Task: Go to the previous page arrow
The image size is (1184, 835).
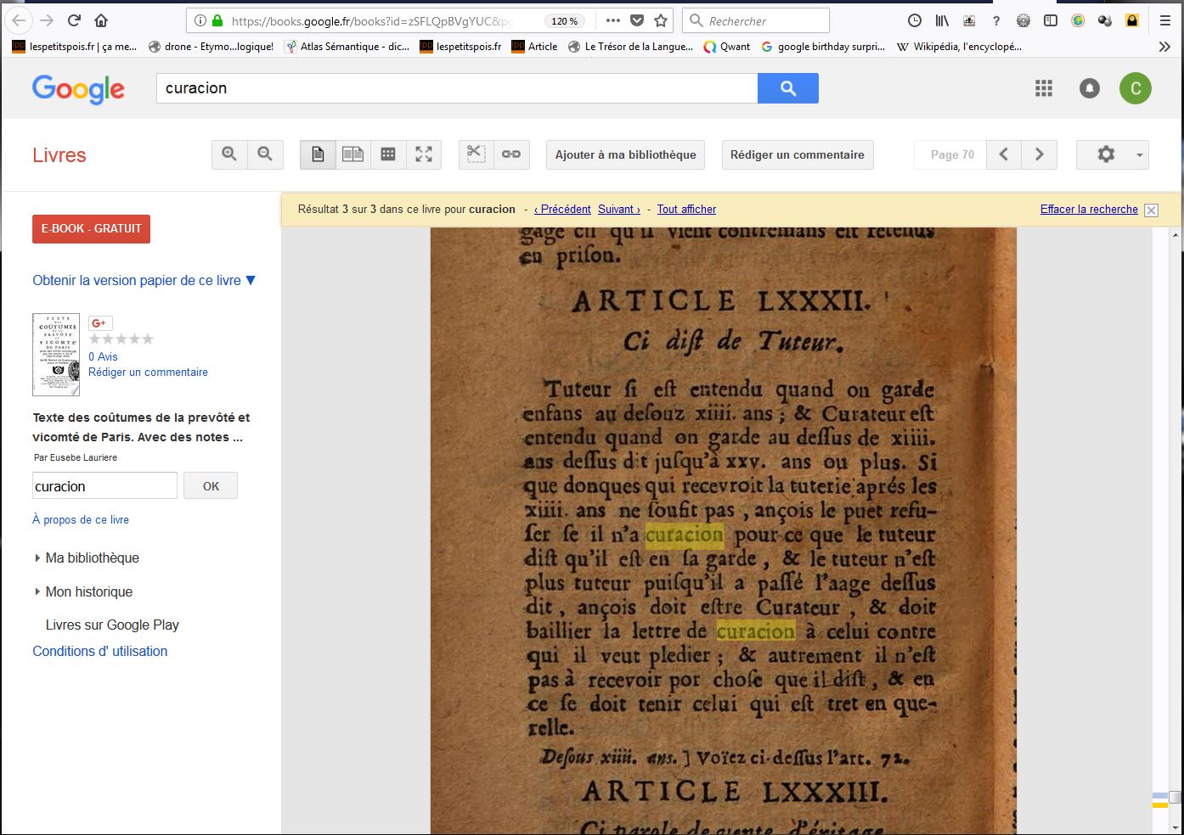Action: tap(1003, 154)
